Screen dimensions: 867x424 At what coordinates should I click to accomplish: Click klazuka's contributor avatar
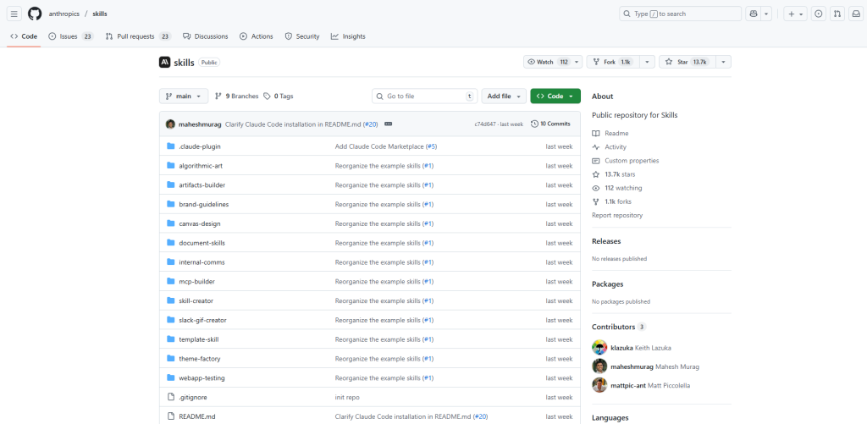point(599,347)
